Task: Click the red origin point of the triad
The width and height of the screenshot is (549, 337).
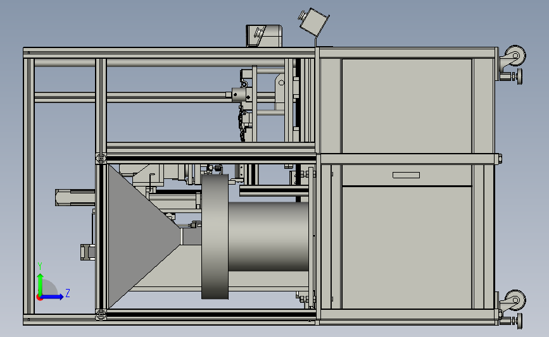Action: [39, 298]
